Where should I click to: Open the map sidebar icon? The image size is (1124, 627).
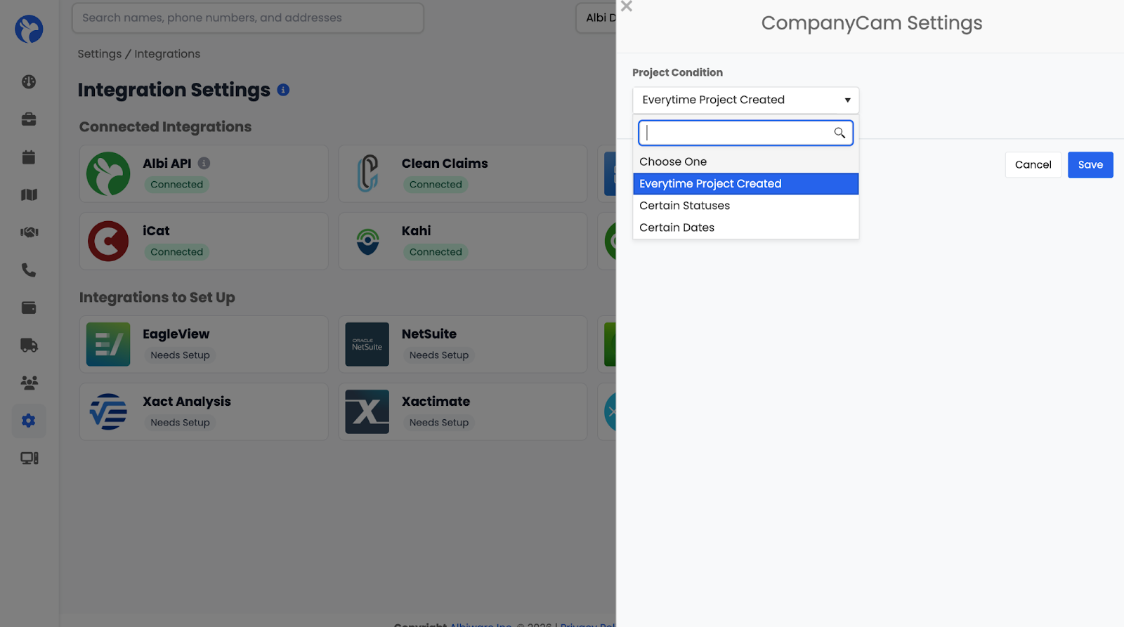[x=29, y=194]
